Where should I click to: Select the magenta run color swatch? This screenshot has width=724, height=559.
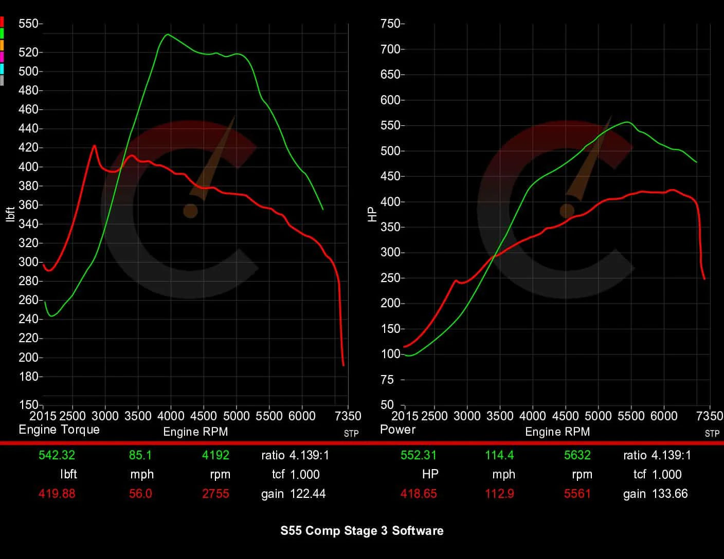3,55
